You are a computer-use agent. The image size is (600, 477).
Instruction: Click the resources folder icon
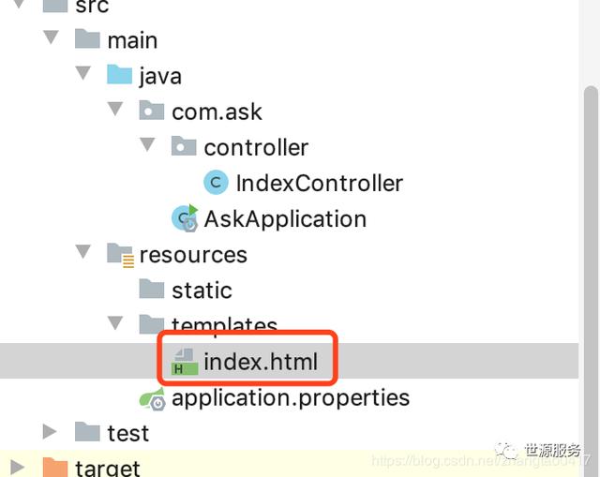(x=120, y=255)
